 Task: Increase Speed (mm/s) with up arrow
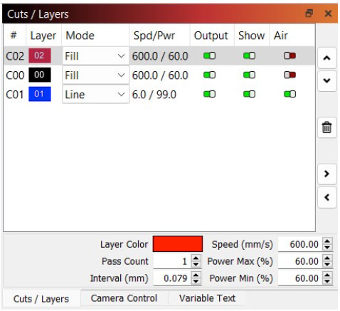pyautogui.click(x=327, y=241)
